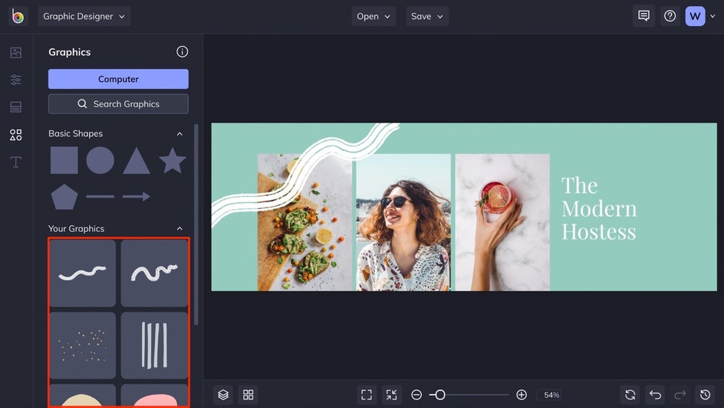Expand the account menu chevron

pos(712,16)
